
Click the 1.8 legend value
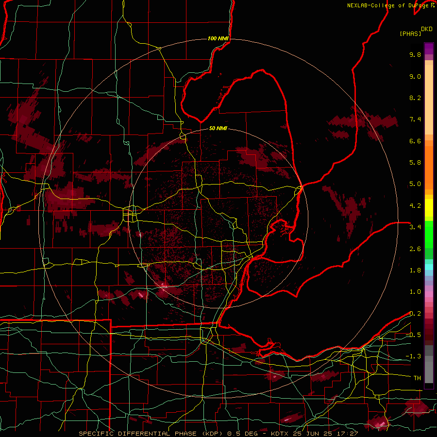point(415,270)
